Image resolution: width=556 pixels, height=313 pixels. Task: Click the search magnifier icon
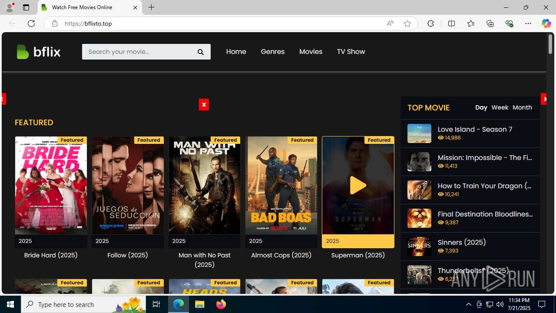[200, 52]
